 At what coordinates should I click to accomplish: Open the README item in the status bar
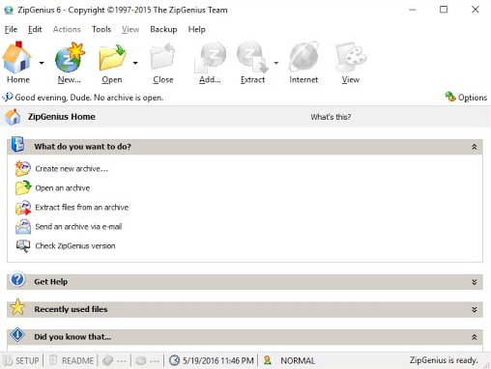click(72, 360)
